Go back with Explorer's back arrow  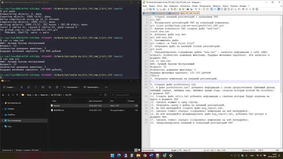coord(3,95)
